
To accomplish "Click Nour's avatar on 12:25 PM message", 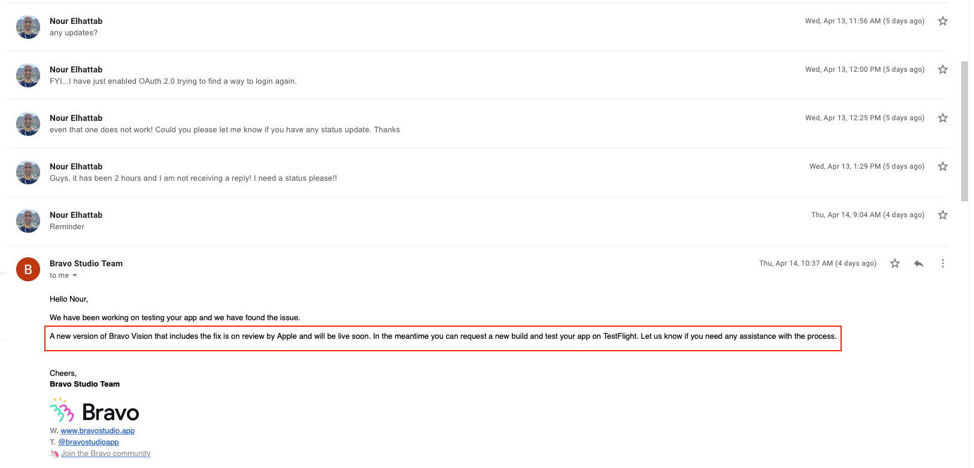I will [28, 124].
